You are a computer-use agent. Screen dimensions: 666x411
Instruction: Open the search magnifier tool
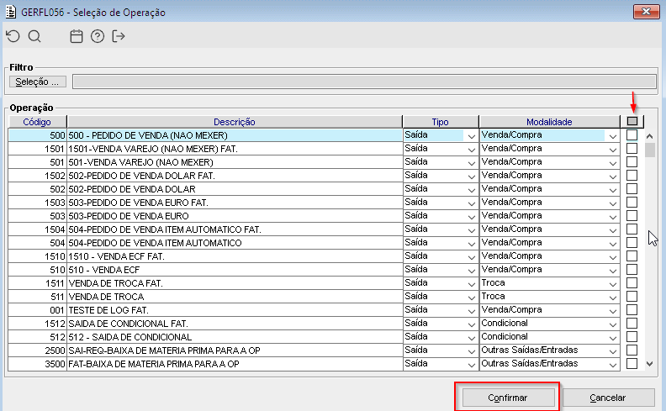(34, 36)
